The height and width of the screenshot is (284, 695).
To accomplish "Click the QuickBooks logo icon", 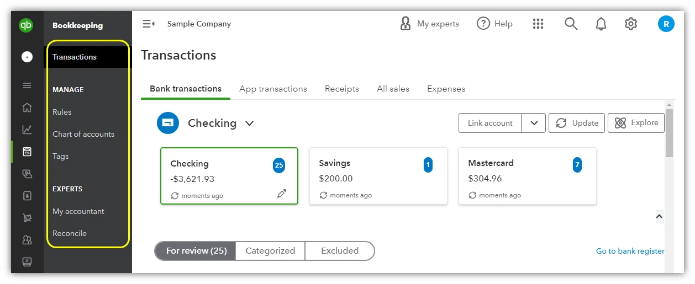I will (x=27, y=25).
